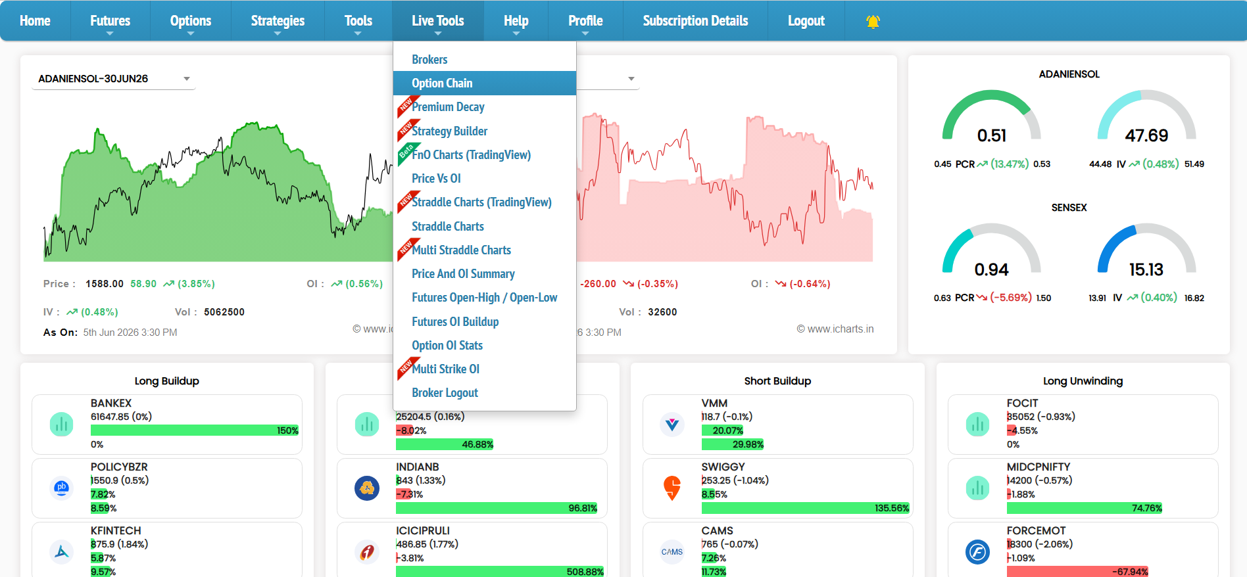Expand the Tools menu
This screenshot has height=577, width=1247.
coord(358,21)
